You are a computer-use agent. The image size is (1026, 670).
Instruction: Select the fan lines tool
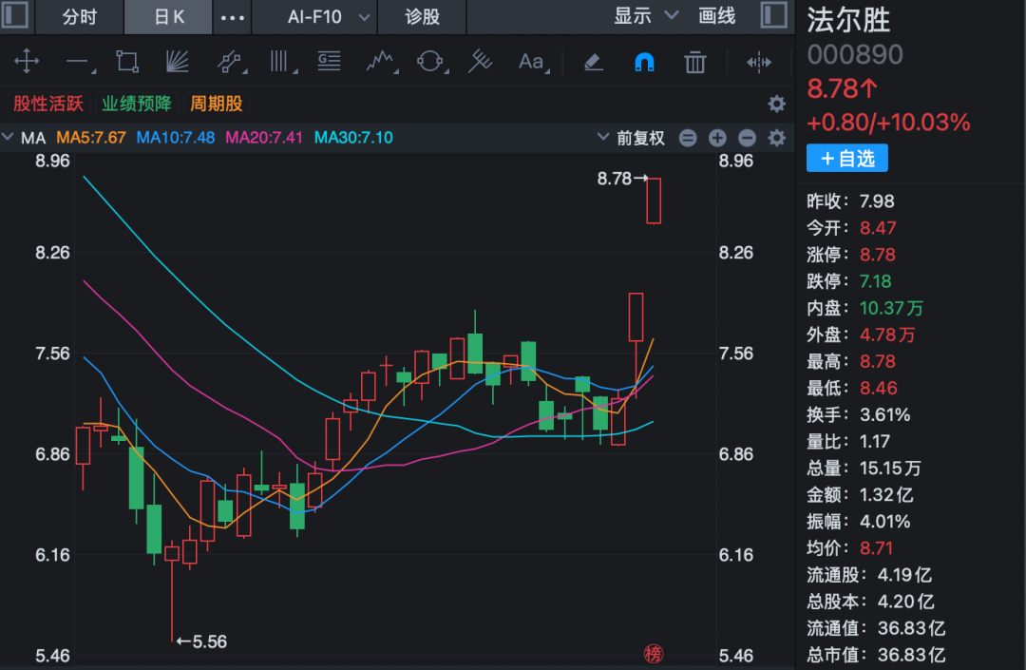click(x=178, y=62)
